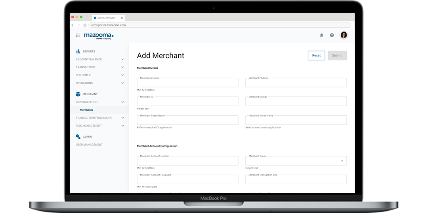Reload the page with browser refresh icon

coord(85,25)
